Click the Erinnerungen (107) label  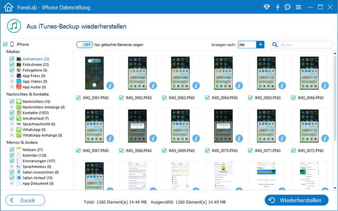(x=39, y=161)
